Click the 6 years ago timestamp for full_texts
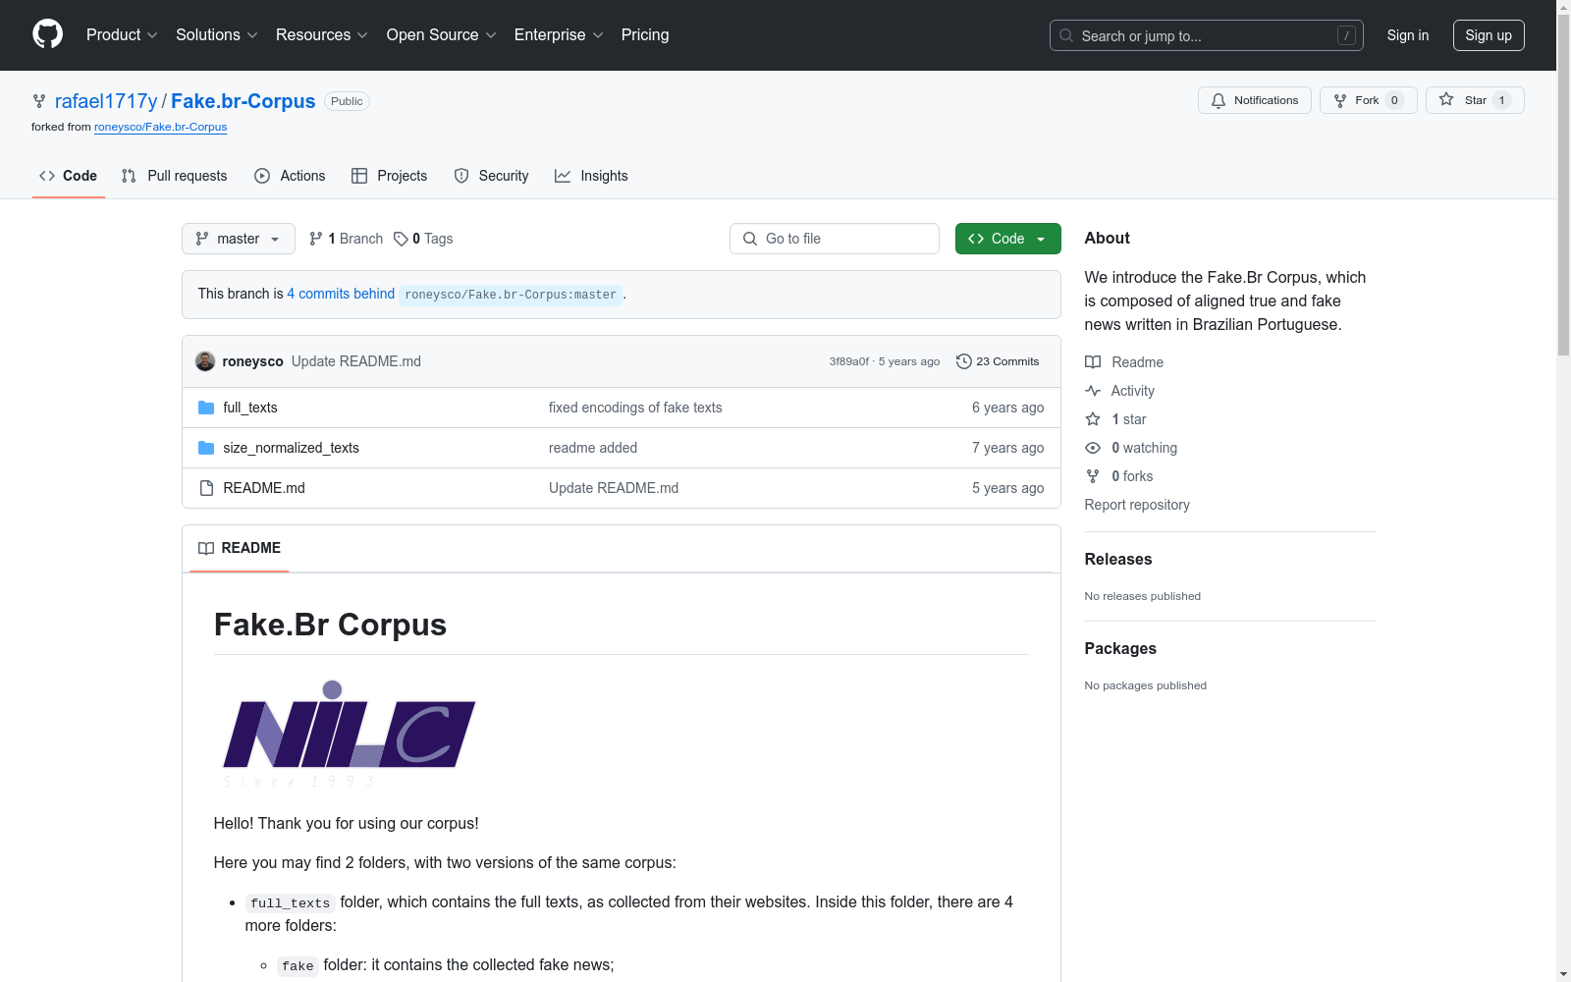Screen dimensions: 1571x982 (x=1007, y=408)
